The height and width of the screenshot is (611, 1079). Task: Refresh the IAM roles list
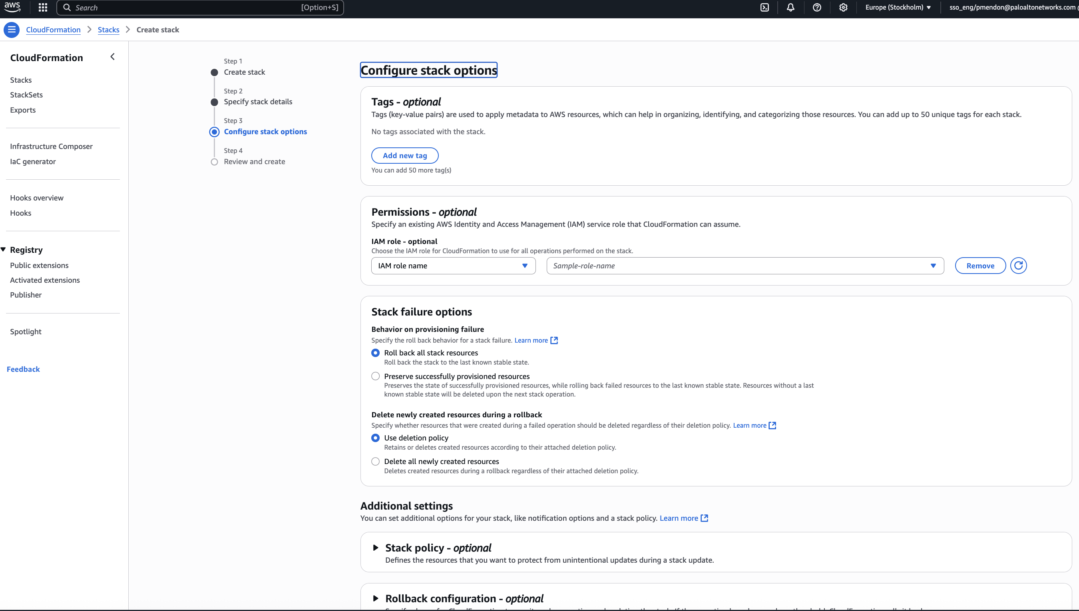click(x=1018, y=266)
